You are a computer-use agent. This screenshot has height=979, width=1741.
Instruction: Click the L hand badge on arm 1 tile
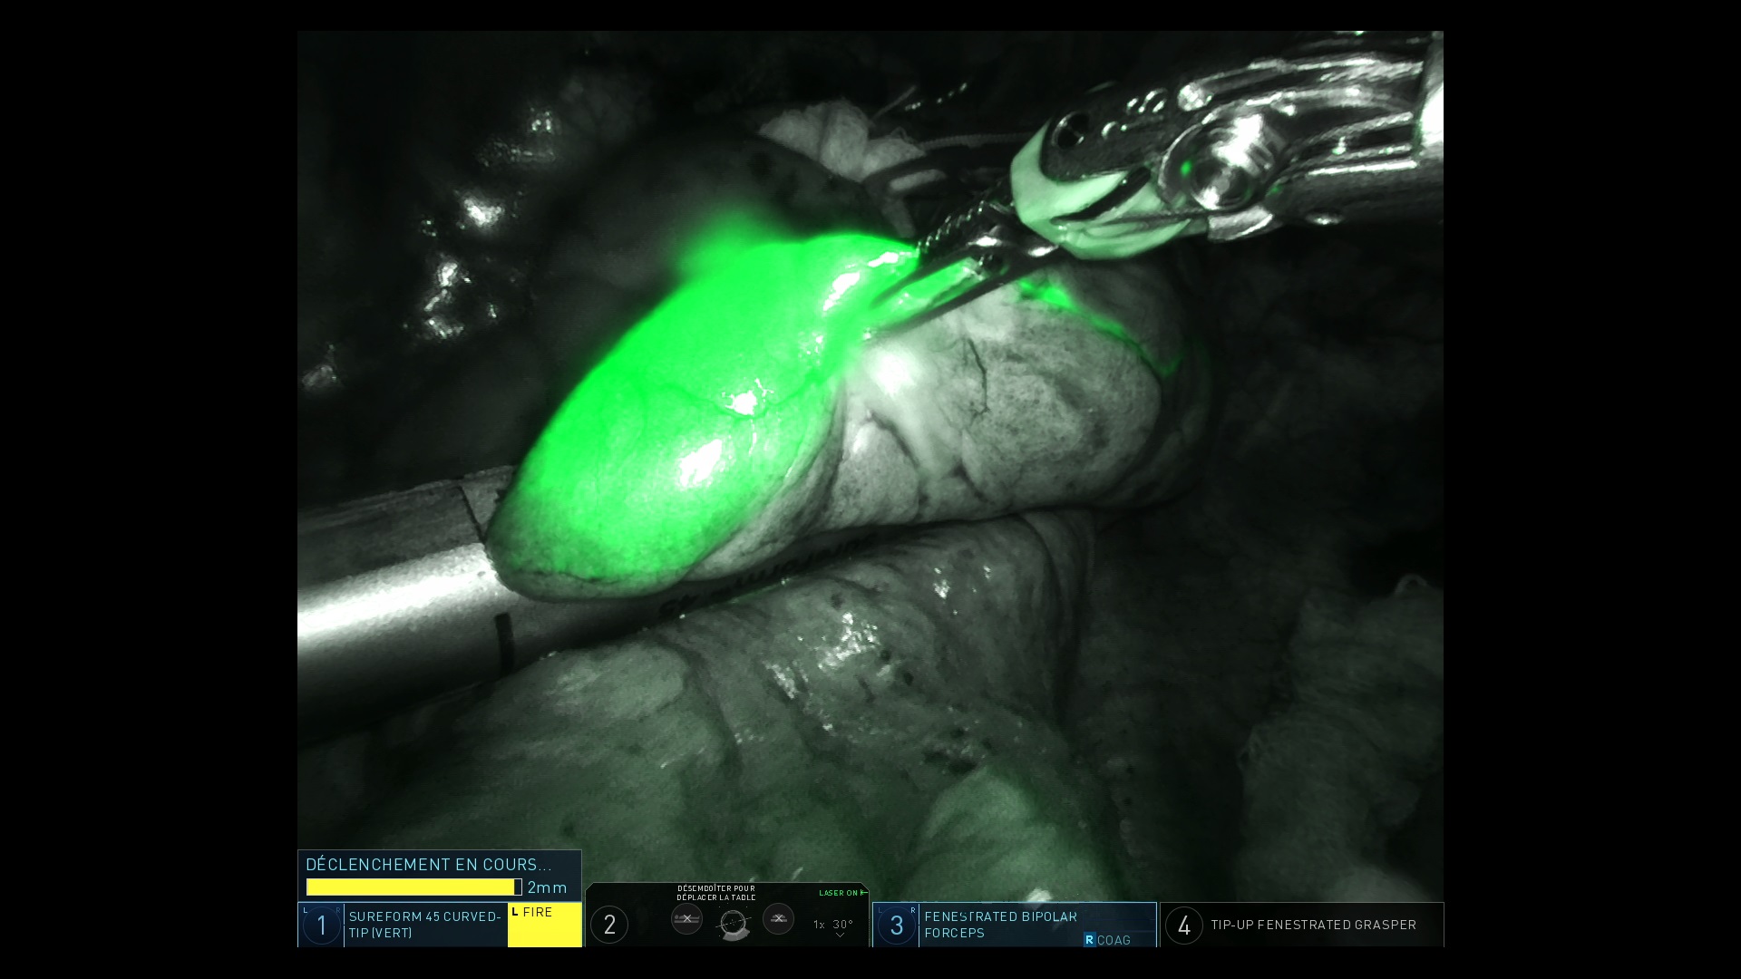(306, 908)
